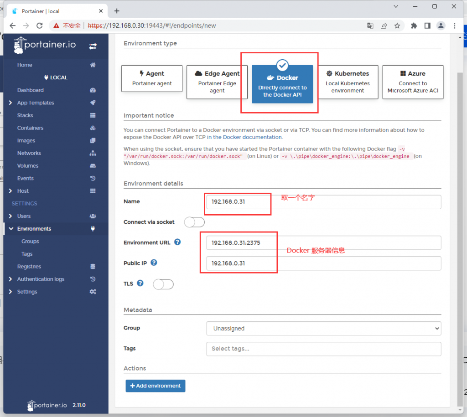467x417 pixels.
Task: Open the Docker documentation link
Action: coord(244,137)
